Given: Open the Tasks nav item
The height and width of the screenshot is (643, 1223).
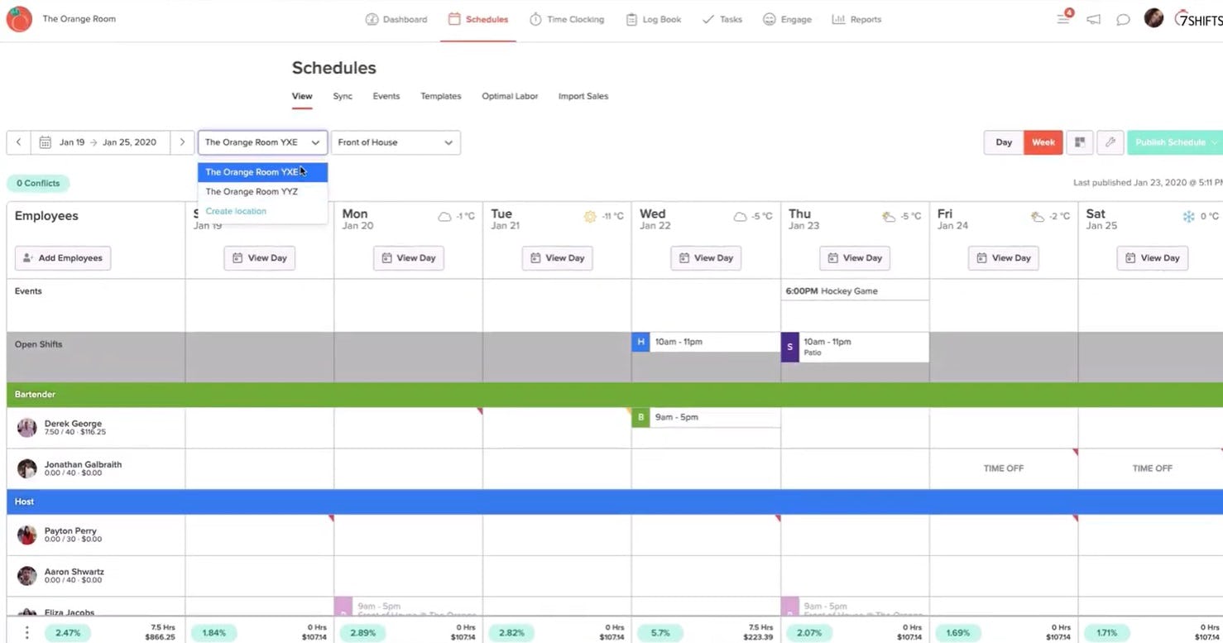Looking at the screenshot, I should click(x=722, y=19).
